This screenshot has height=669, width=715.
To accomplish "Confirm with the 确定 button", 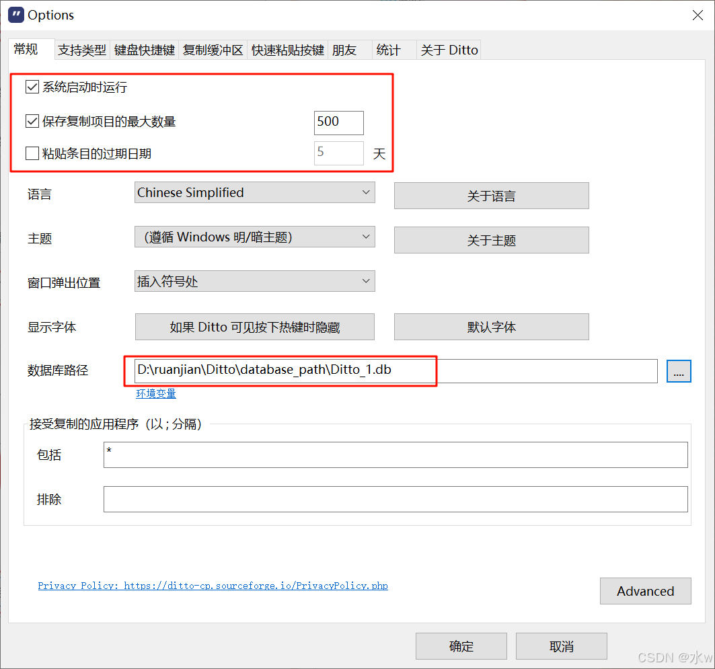I will click(x=461, y=646).
